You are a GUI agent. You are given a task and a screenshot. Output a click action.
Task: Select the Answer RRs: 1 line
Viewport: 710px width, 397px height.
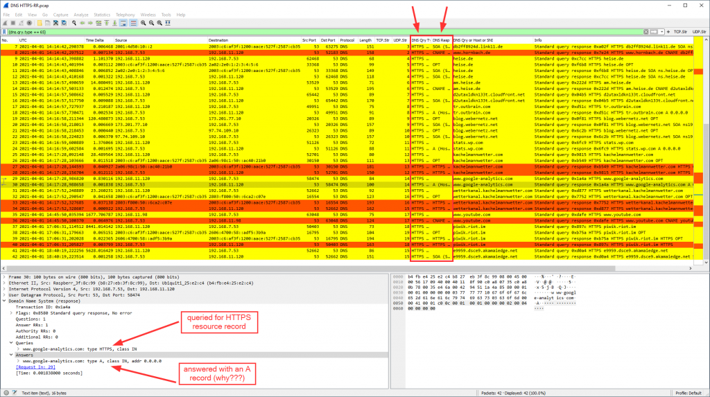point(32,325)
